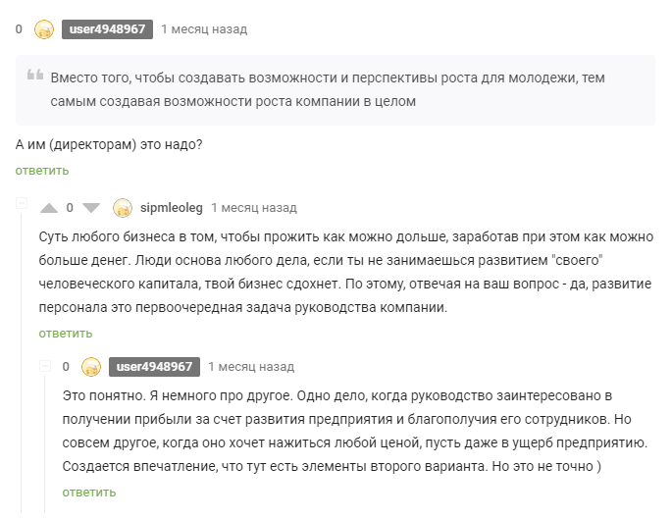
Task: Upvote sipmleoleg's comment
Action: pos(49,208)
